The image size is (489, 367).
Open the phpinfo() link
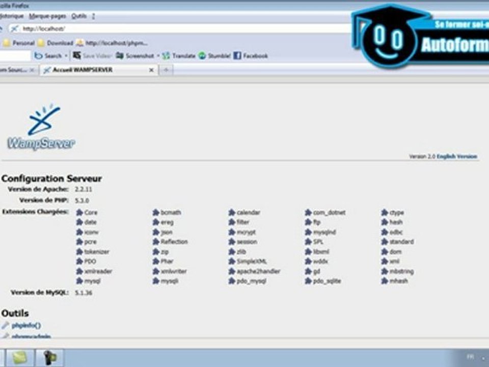point(26,325)
